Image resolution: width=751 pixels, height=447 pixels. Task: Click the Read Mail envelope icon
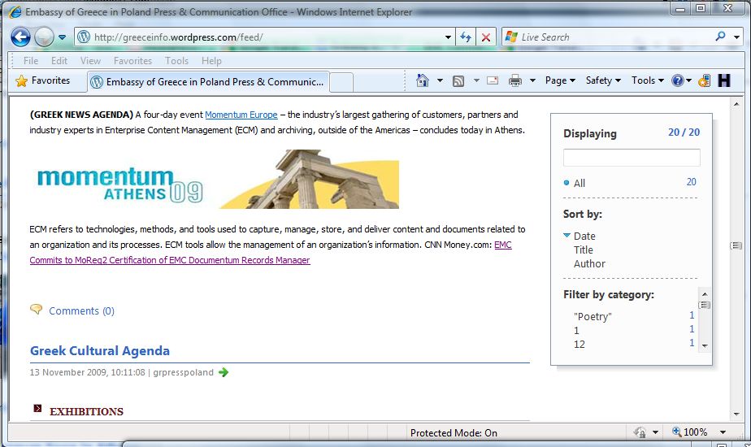[x=493, y=80]
